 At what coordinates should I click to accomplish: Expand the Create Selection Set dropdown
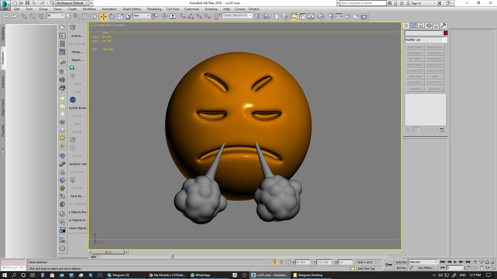[250, 16]
